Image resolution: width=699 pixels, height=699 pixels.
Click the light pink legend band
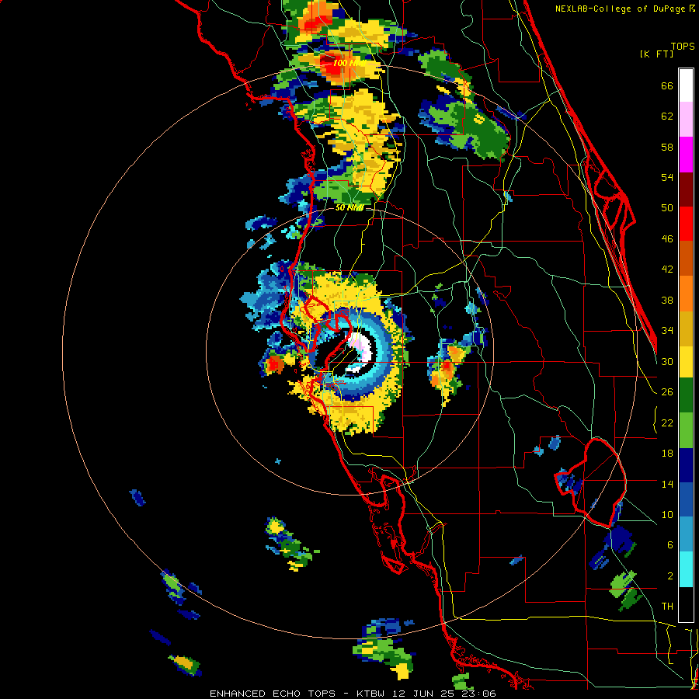686,120
